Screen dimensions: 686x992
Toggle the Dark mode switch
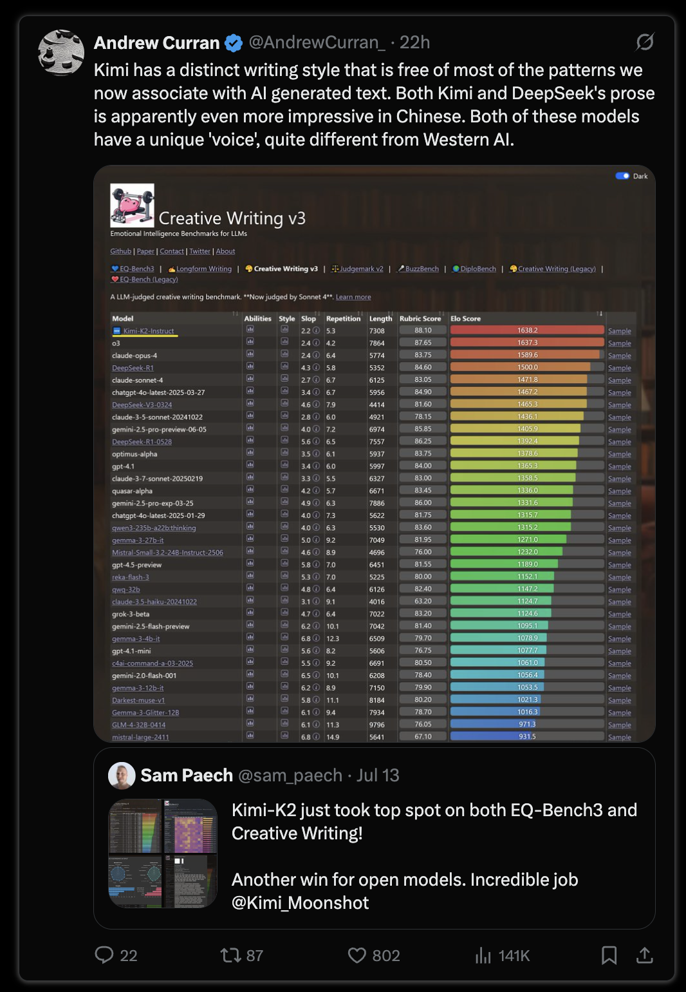click(622, 176)
